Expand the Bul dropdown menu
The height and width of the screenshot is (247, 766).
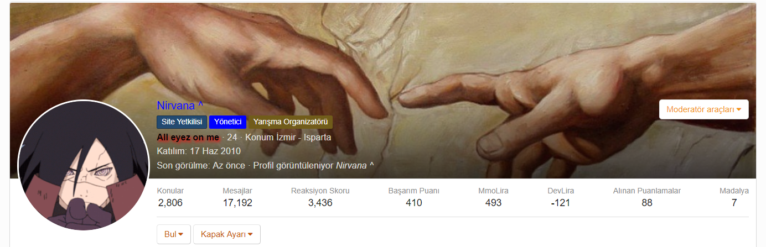pyautogui.click(x=174, y=234)
